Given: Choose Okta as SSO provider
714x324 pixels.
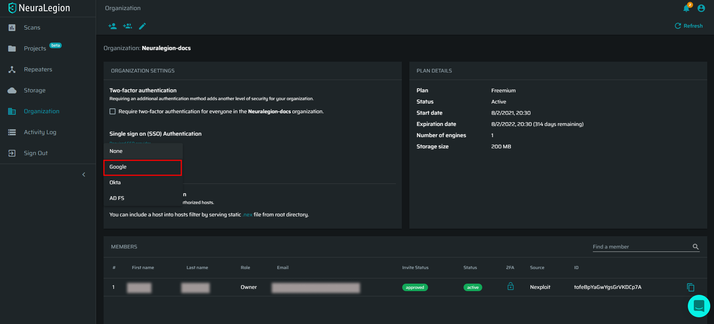Looking at the screenshot, I should click(x=143, y=182).
